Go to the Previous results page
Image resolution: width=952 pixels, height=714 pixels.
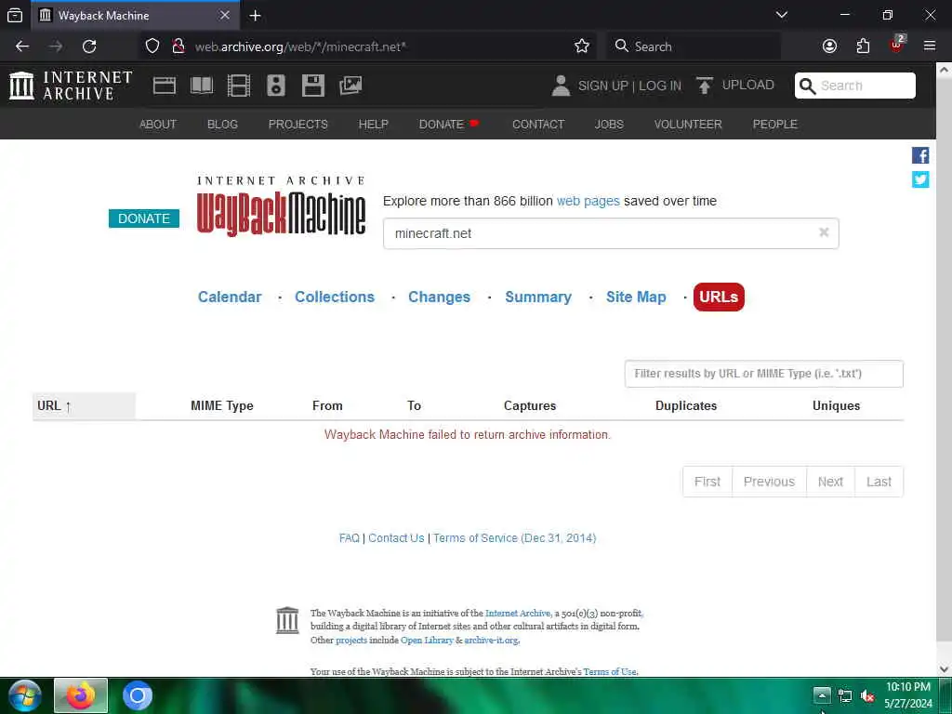(x=769, y=482)
